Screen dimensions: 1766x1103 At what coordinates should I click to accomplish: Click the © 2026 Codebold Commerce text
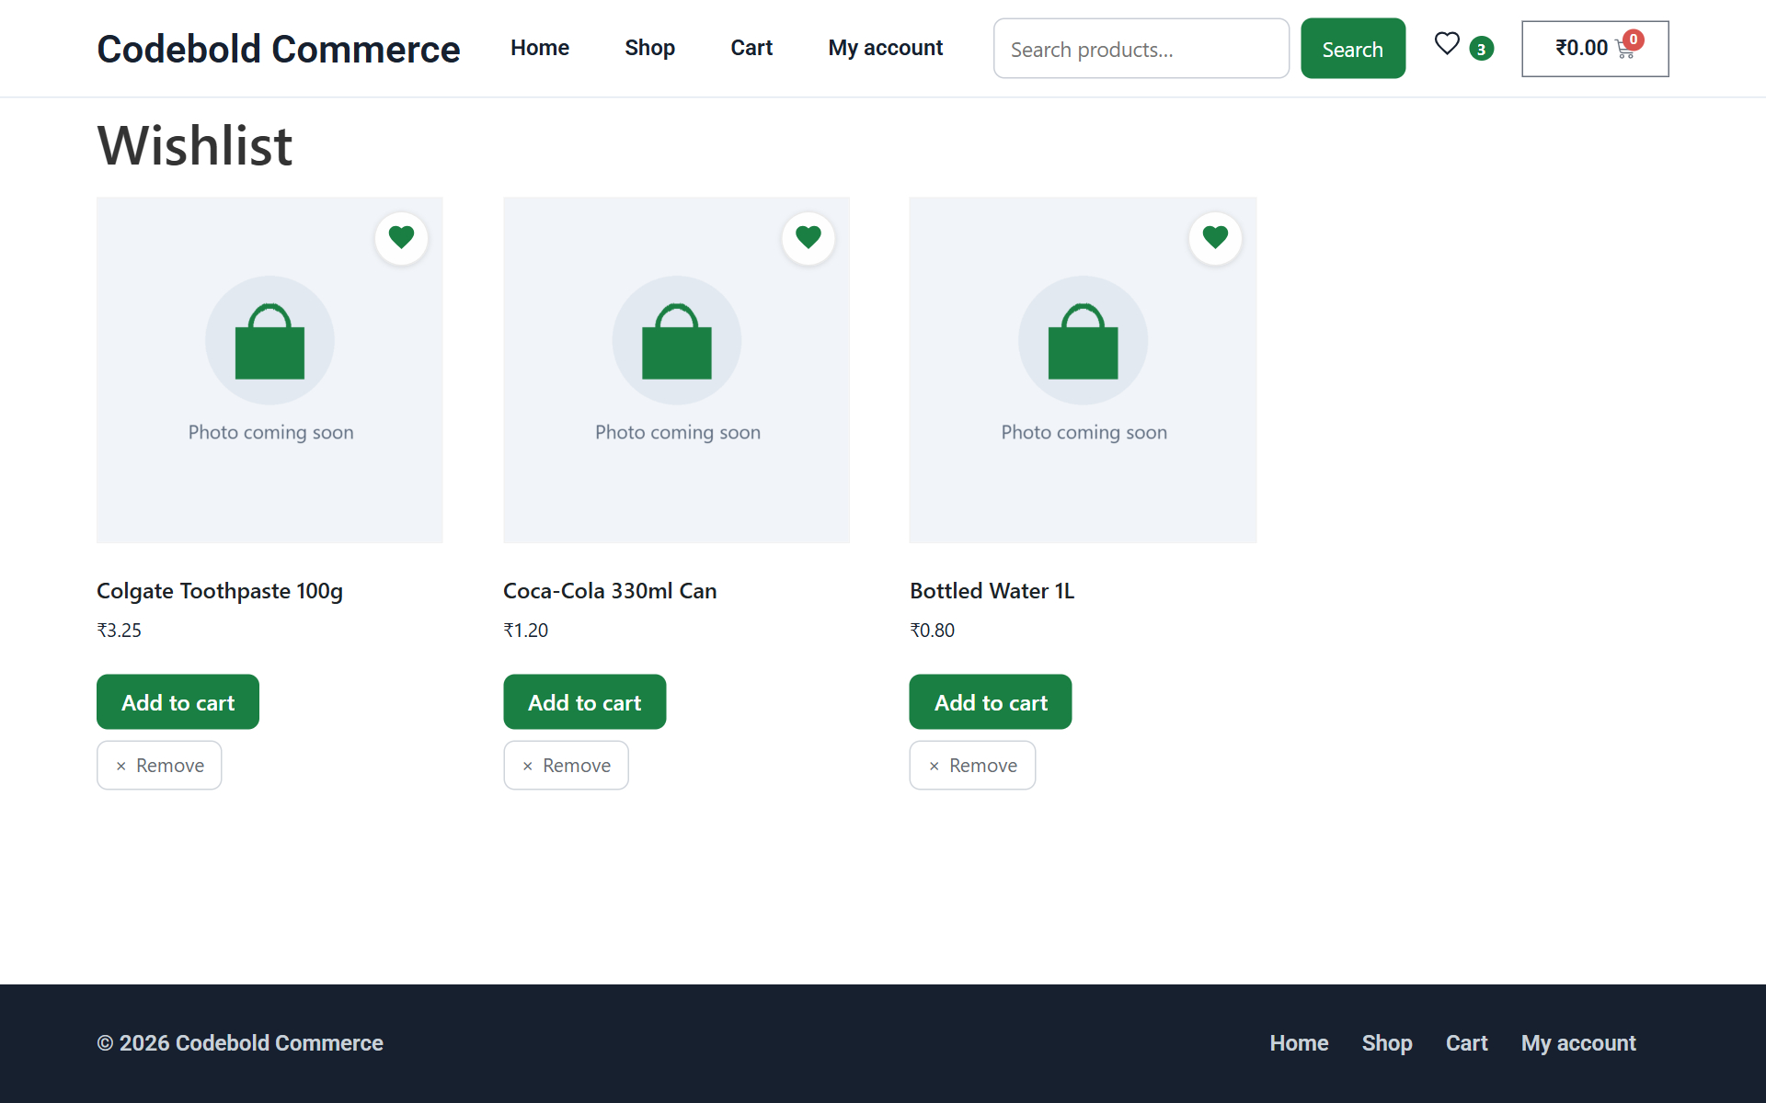[x=240, y=1043]
